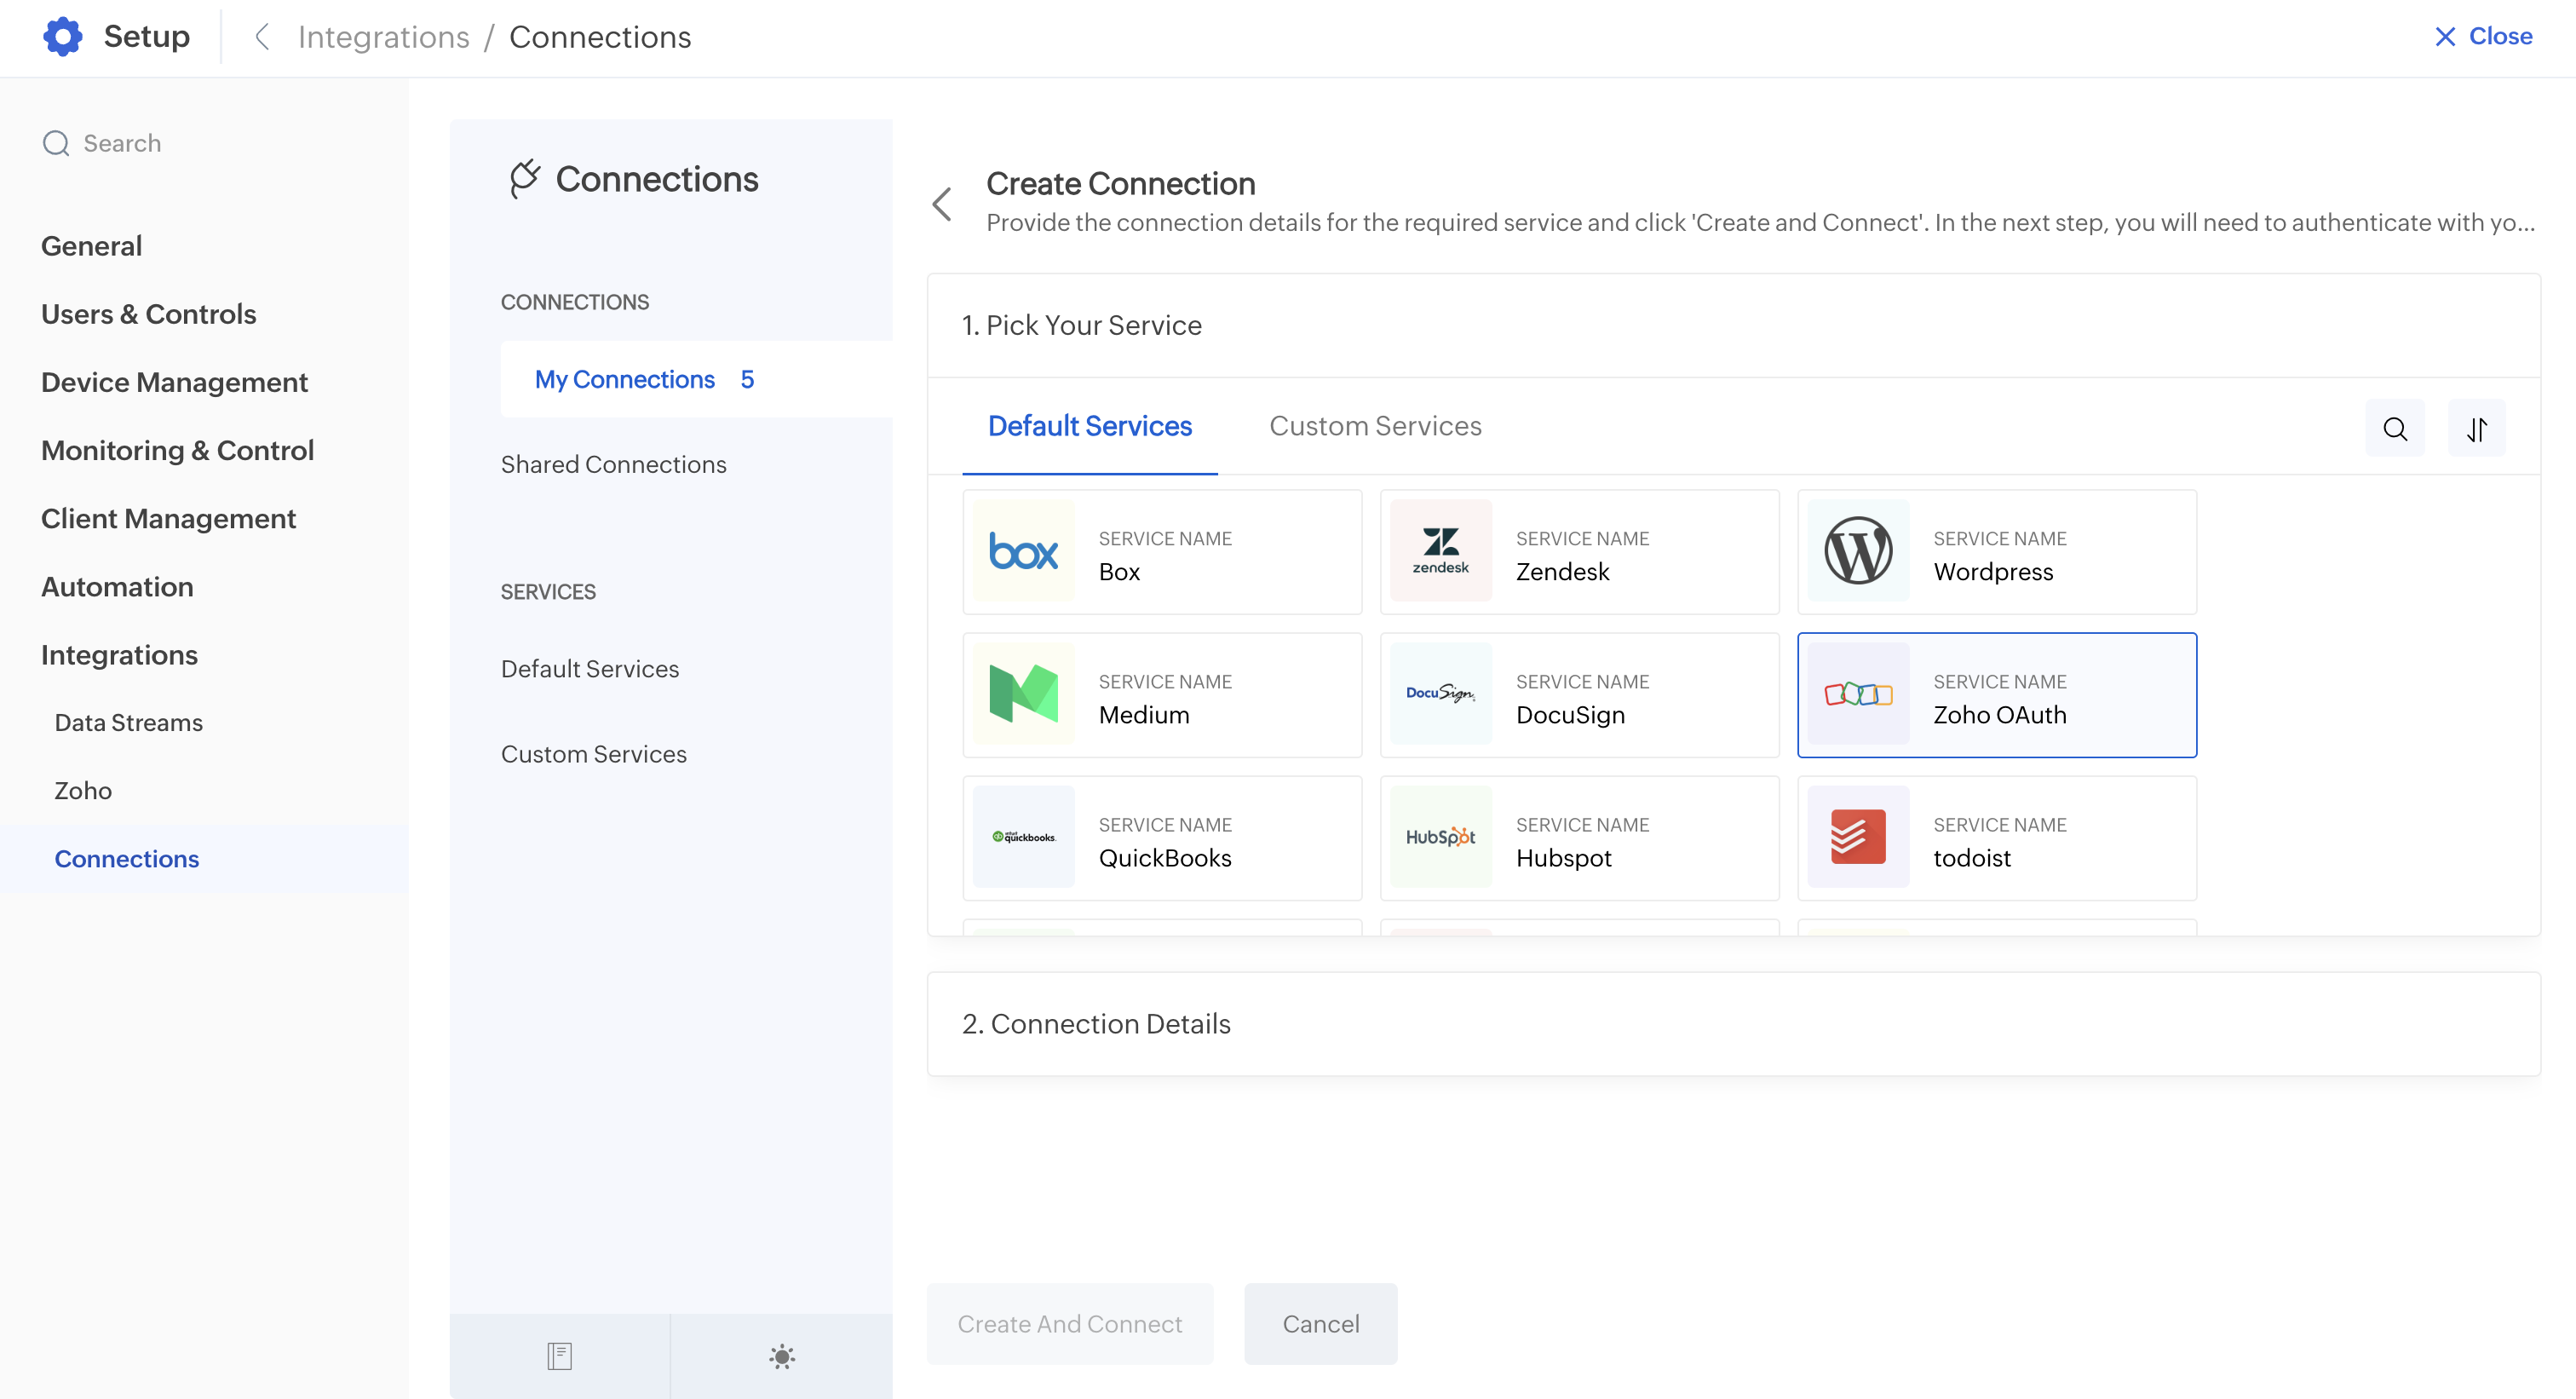Select the Box service logo

[1023, 551]
